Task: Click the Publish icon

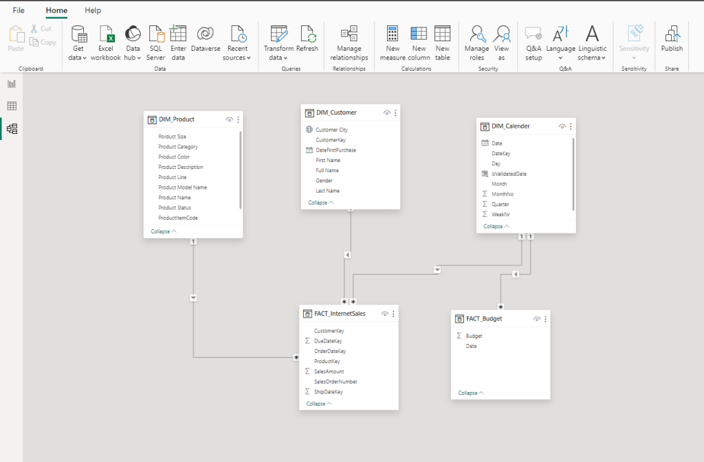Action: click(x=672, y=34)
